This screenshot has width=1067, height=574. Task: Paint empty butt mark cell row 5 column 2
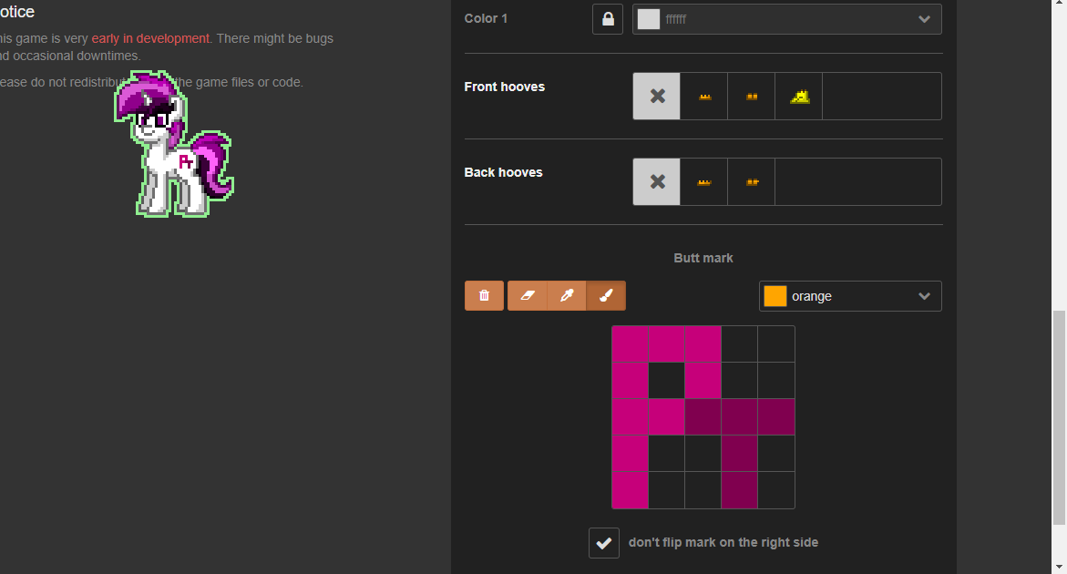tap(666, 489)
